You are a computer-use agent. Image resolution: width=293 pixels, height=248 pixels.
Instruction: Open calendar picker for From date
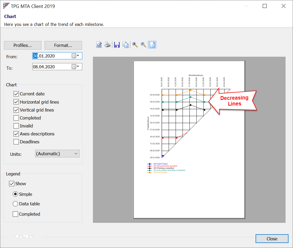tap(75, 56)
